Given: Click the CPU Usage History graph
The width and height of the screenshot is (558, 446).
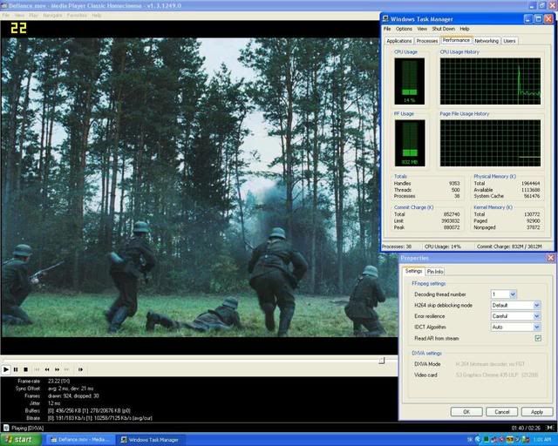Looking at the screenshot, I should [490, 81].
